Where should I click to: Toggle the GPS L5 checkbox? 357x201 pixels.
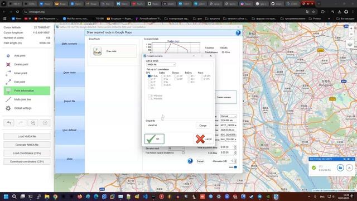[149, 88]
